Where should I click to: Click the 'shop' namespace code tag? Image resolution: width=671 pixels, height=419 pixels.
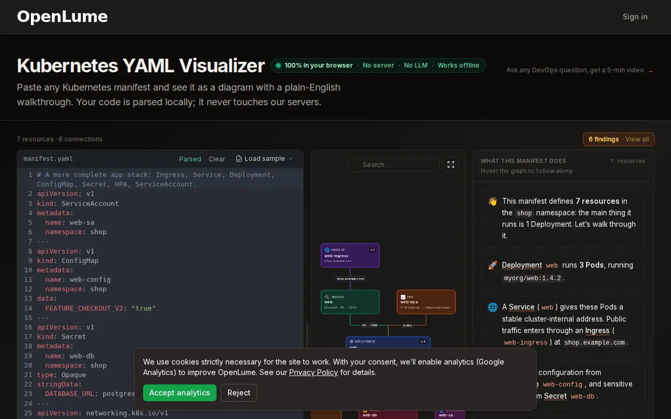click(x=524, y=213)
